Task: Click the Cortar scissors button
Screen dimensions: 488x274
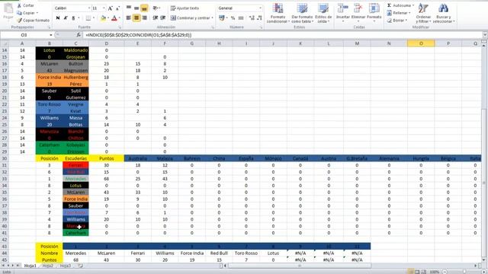Action: (x=25, y=5)
